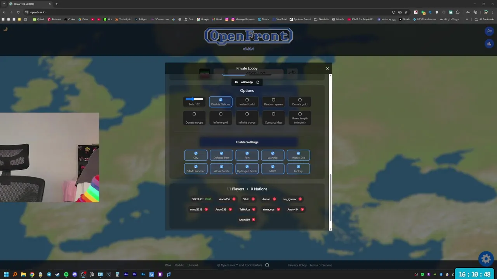The width and height of the screenshot is (497, 279).
Task: Kick player TaHARzz from lobby
Action: click(254, 209)
